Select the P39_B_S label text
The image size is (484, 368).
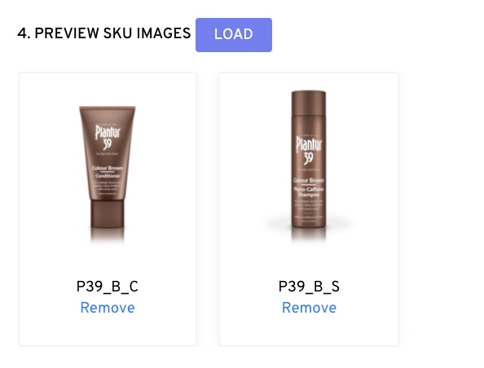pyautogui.click(x=309, y=287)
